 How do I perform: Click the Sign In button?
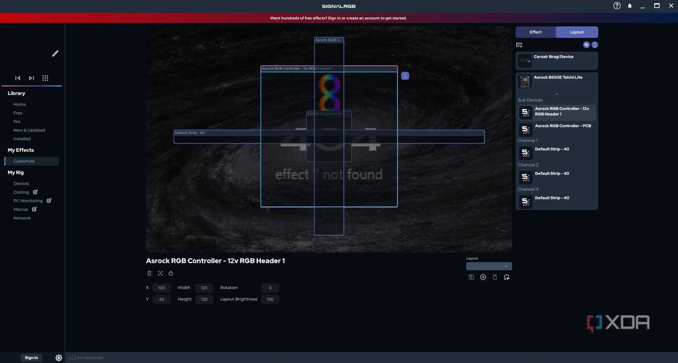[x=31, y=358]
